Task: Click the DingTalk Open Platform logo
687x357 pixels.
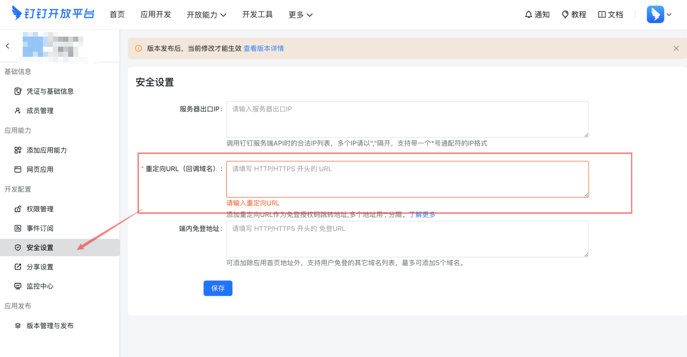Action: pos(53,14)
